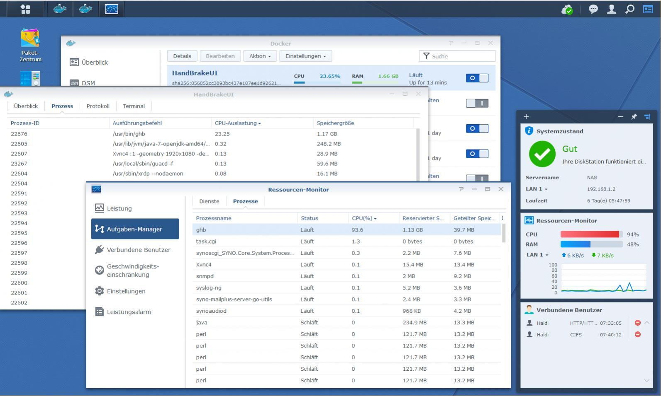The width and height of the screenshot is (661, 396).
Task: Open Leistungsalarm in sidebar
Action: 135,312
